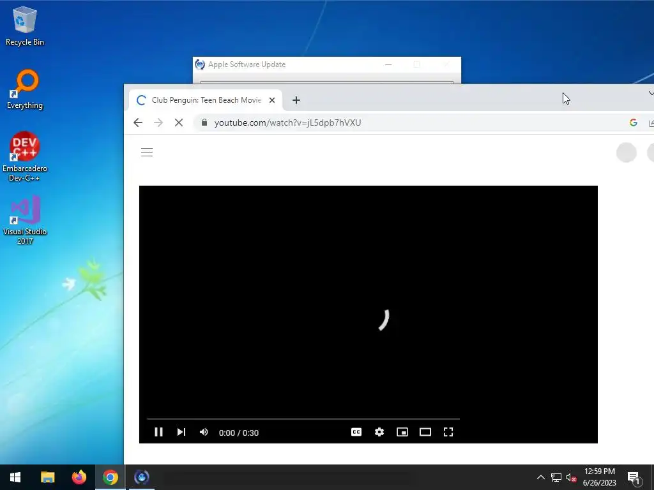Enter fullscreen video mode
The height and width of the screenshot is (490, 654).
click(x=448, y=432)
